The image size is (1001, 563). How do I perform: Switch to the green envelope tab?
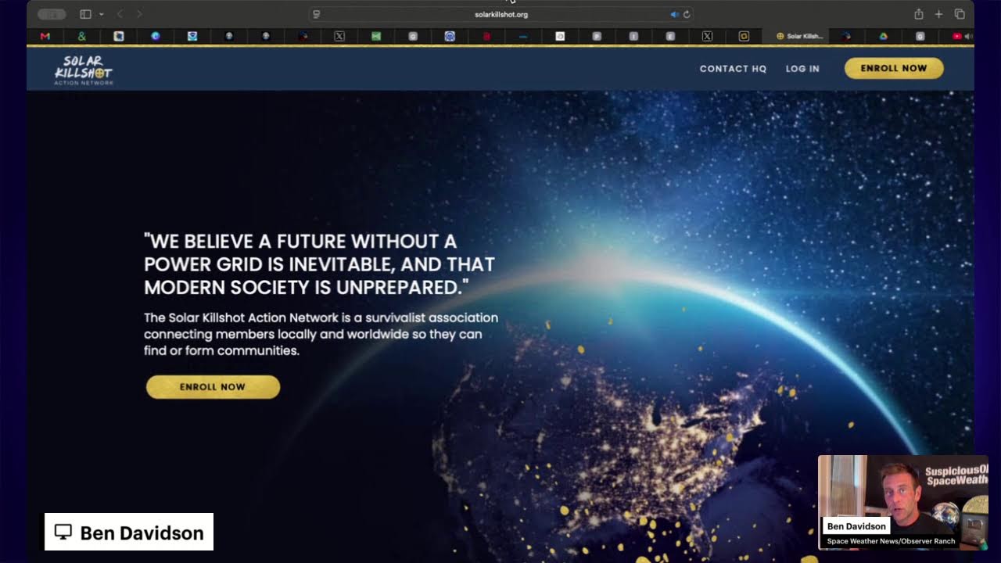coord(376,36)
